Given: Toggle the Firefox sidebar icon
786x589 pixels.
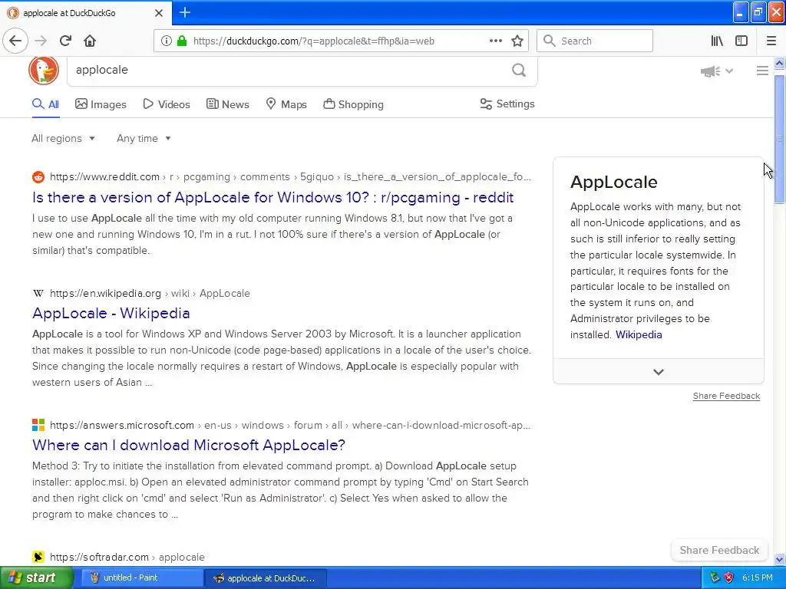Looking at the screenshot, I should [741, 41].
